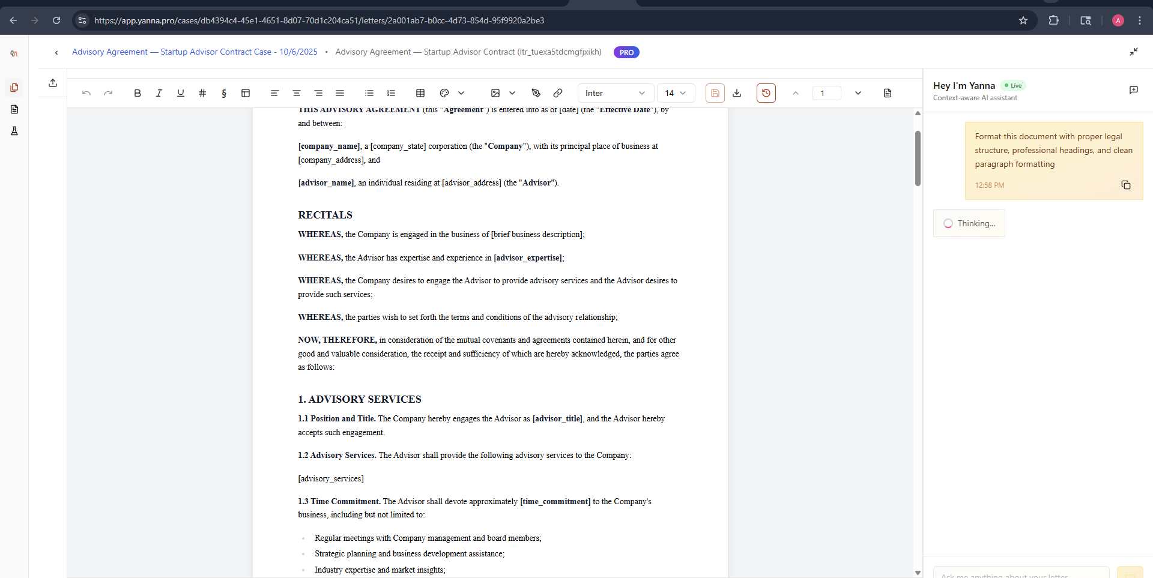
Task: Center align the text
Action: click(297, 93)
